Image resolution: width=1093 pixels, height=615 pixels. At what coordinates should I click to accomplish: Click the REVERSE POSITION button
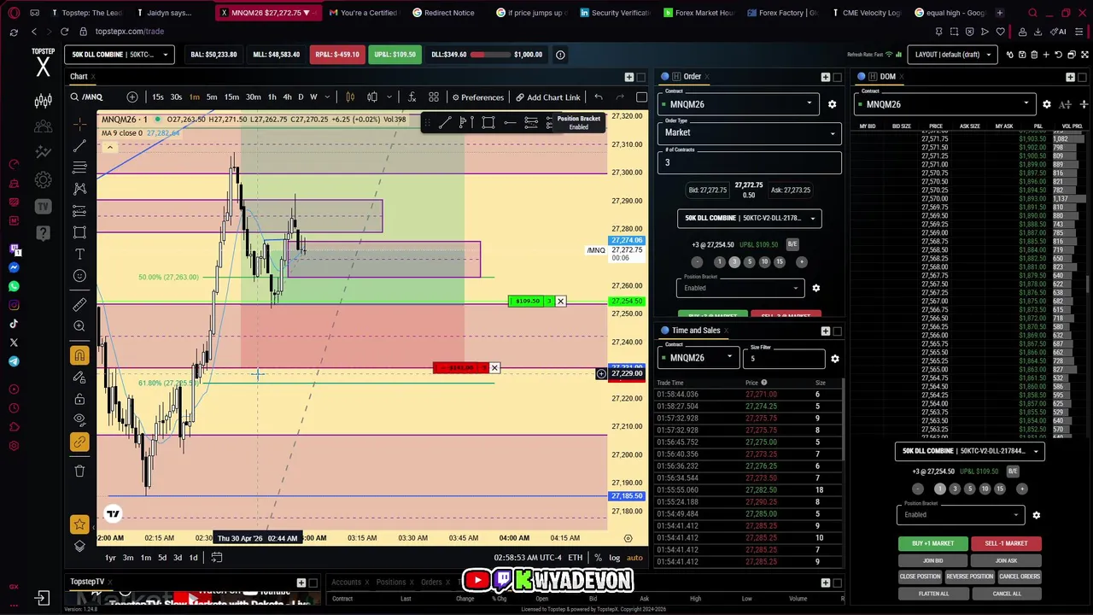pos(969,577)
